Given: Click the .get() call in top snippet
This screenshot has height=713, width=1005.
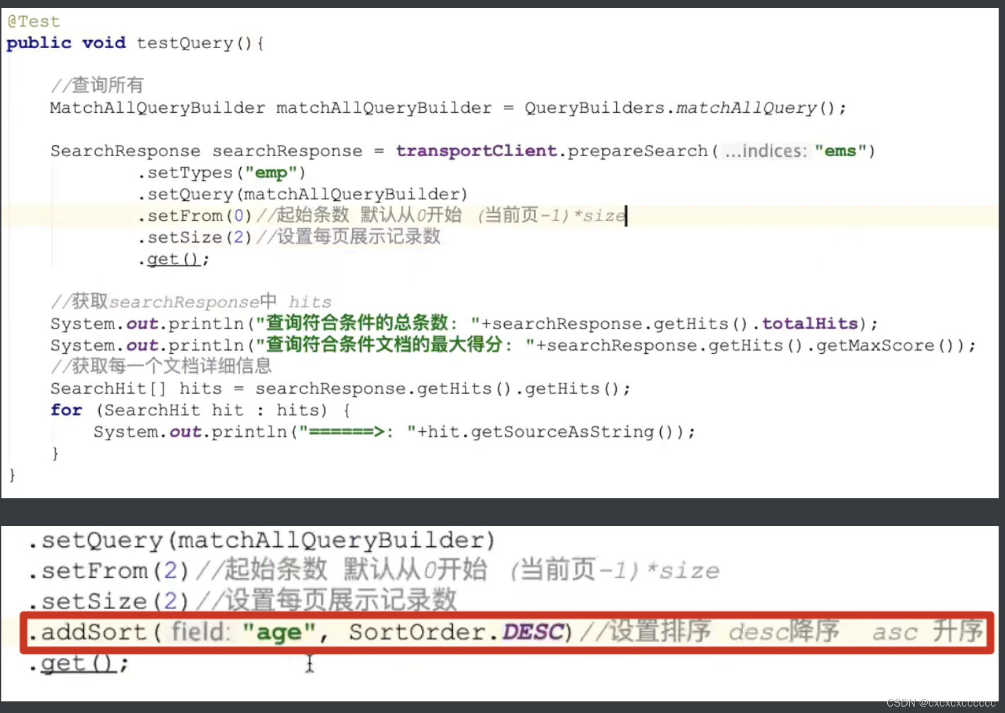Looking at the screenshot, I should tap(173, 259).
